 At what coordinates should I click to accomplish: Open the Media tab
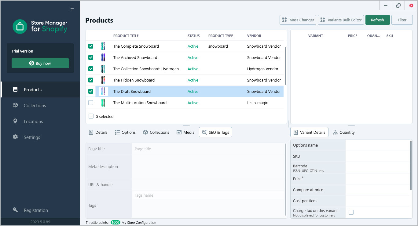pyautogui.click(x=185, y=132)
